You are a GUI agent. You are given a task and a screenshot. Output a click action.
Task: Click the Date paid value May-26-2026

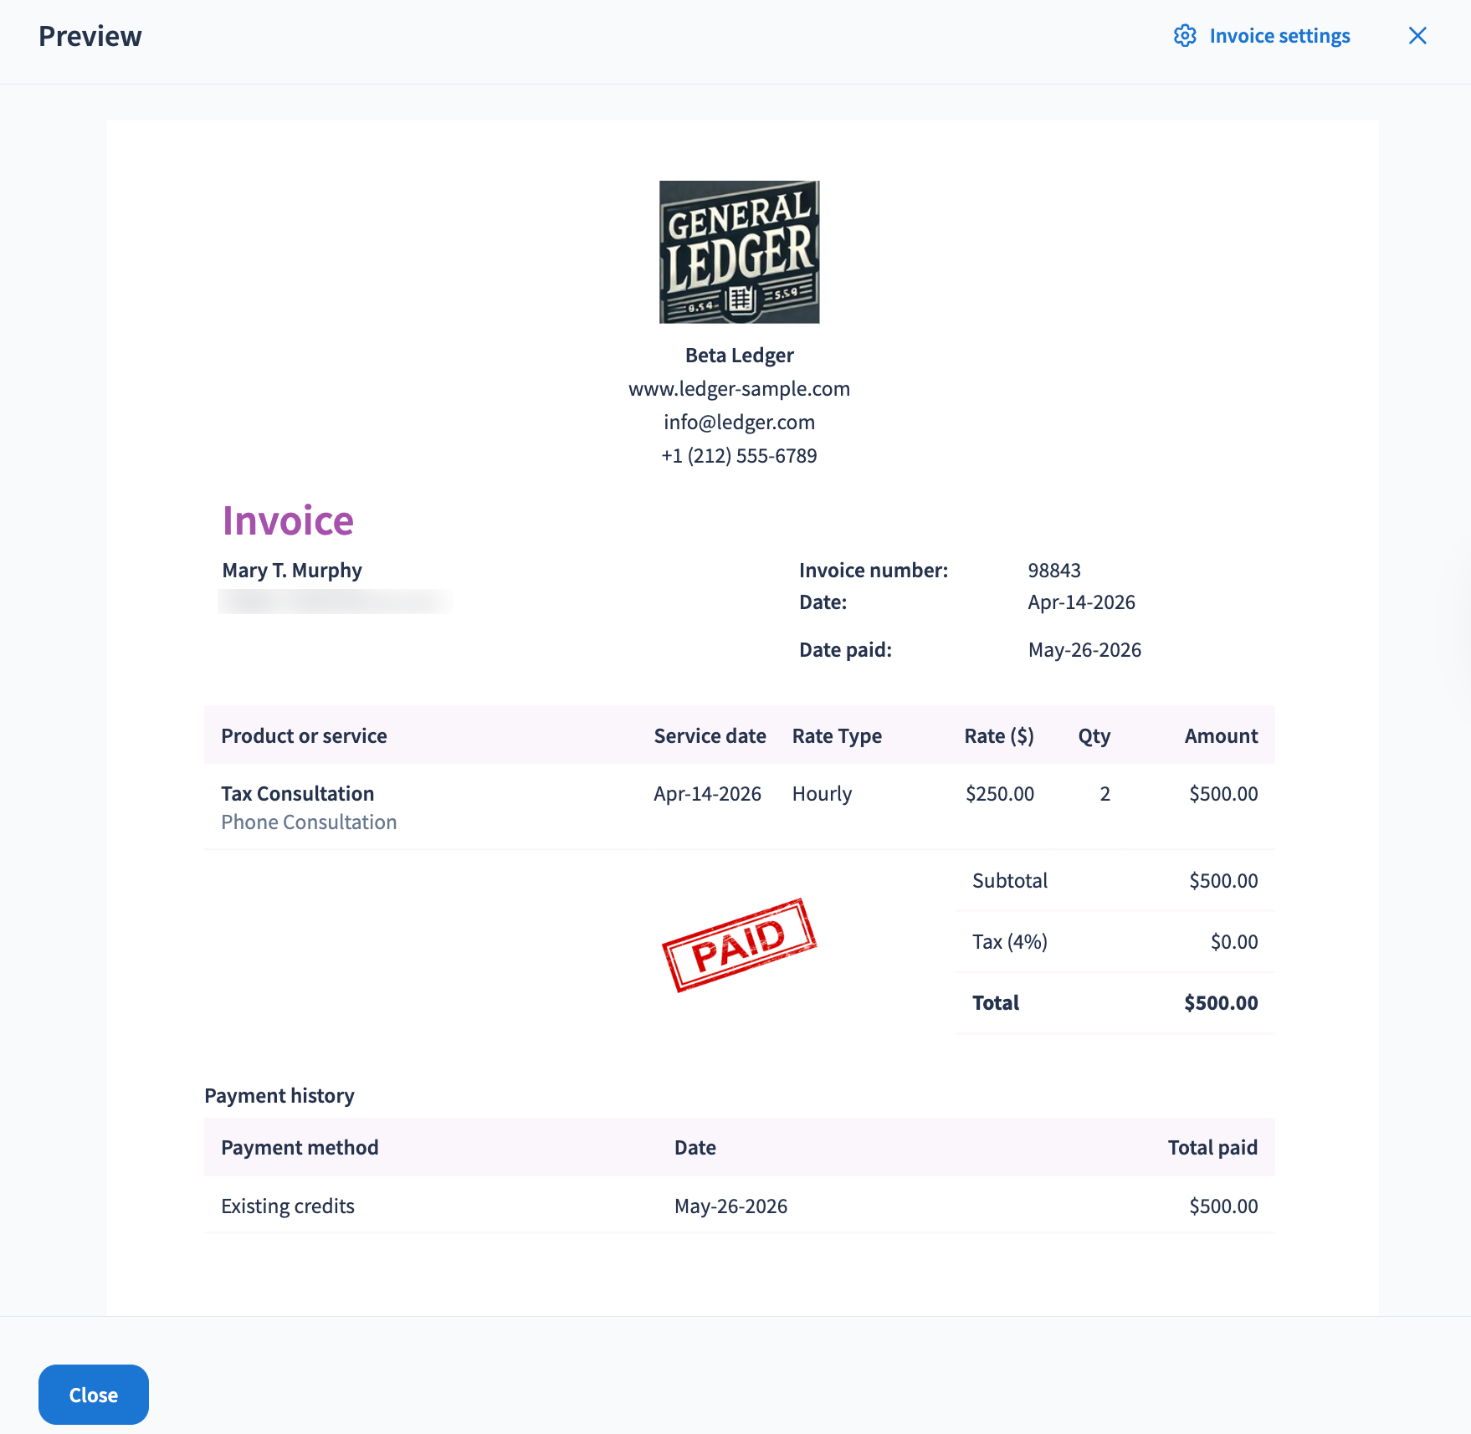(x=1084, y=650)
